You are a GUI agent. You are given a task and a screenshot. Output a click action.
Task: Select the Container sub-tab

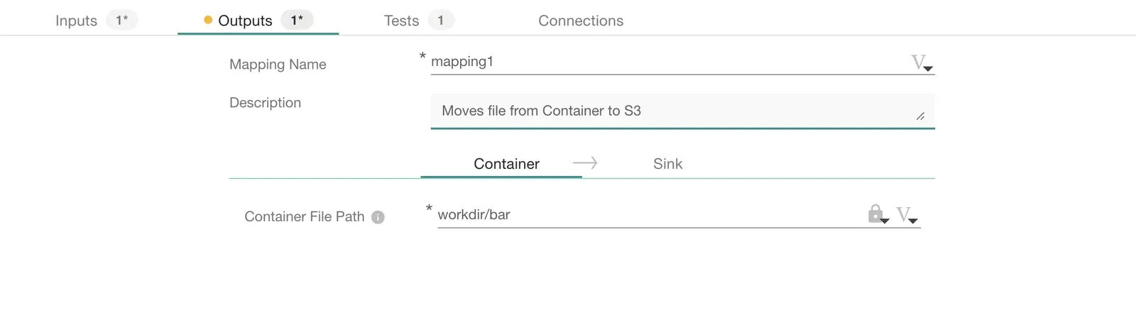point(506,164)
